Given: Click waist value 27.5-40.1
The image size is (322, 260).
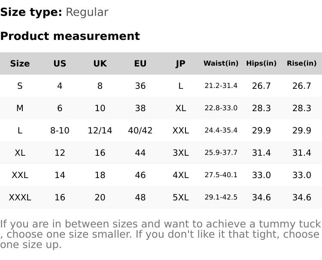Looking at the screenshot, I should coord(221,175).
